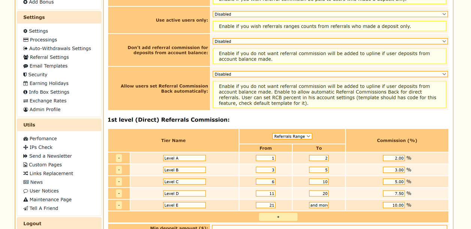The image size is (471, 229).
Task: Click the Referral Settings users icon
Action: click(x=26, y=57)
